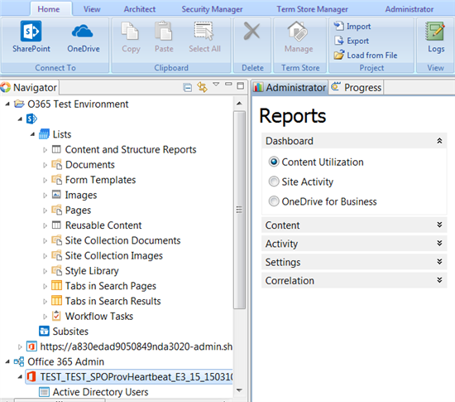Select Tabs in Search Results list
Screen dimensions: 455x402
(x=113, y=301)
